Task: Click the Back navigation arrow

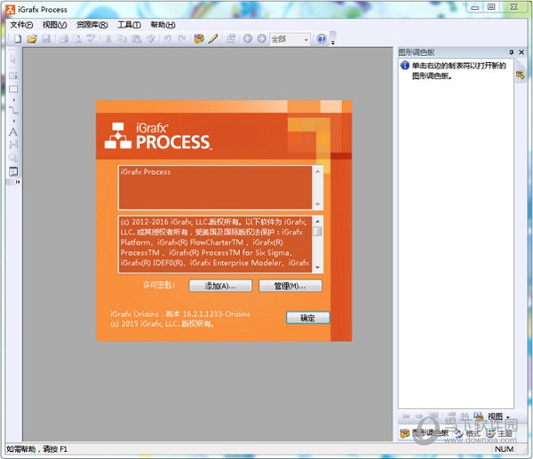Action: tap(248, 39)
